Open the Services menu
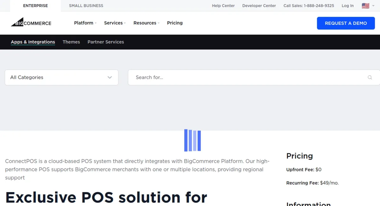This screenshot has height=206, width=380. [x=115, y=23]
